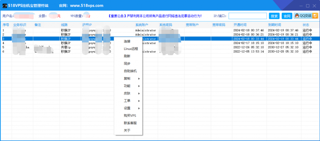Click the 线路 column header
The width and height of the screenshot is (320, 141).
[64, 25]
